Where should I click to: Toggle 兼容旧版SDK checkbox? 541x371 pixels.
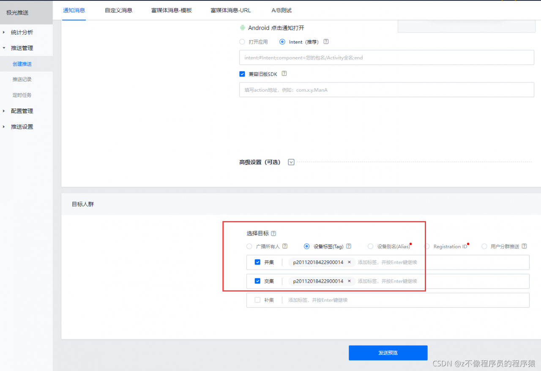(242, 74)
